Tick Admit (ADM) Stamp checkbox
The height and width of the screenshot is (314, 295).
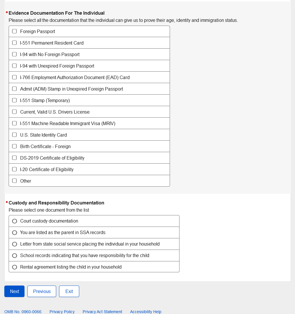[x=14, y=89]
